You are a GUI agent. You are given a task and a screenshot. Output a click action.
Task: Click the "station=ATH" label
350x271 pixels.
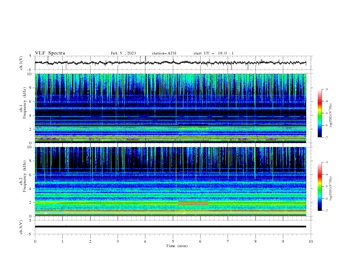[x=164, y=53]
